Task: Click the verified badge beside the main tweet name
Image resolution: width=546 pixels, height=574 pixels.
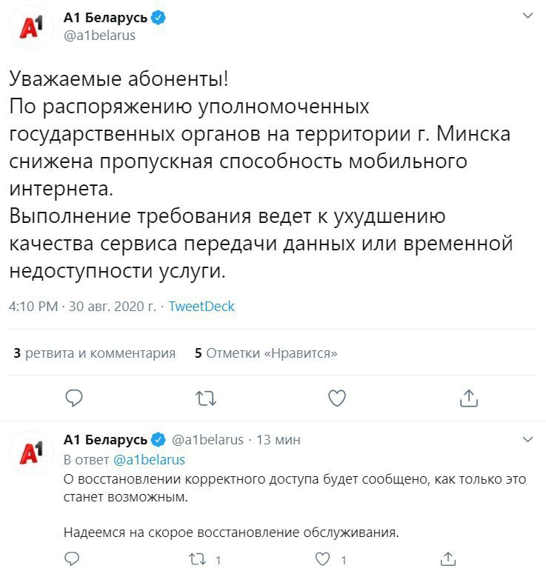Action: coord(159,19)
